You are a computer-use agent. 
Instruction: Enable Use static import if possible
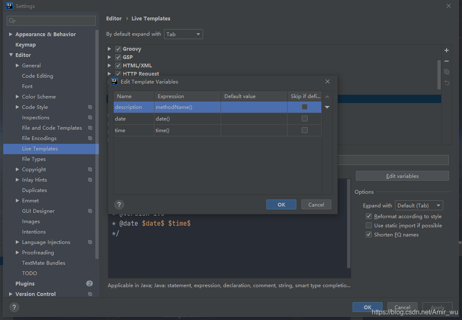[369, 225]
